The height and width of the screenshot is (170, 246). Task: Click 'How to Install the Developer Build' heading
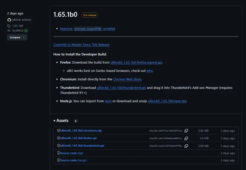coord(80,54)
